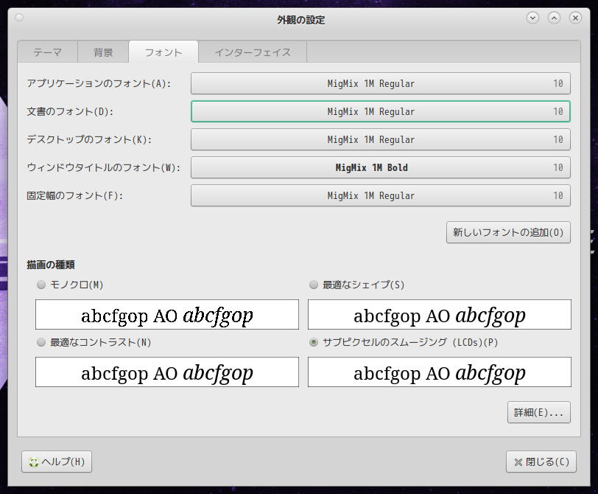Click the 固定幅のフォント(F): label
The width and height of the screenshot is (598, 494).
(x=75, y=195)
